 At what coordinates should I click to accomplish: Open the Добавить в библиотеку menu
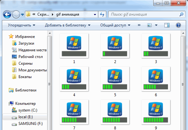(x=68, y=25)
